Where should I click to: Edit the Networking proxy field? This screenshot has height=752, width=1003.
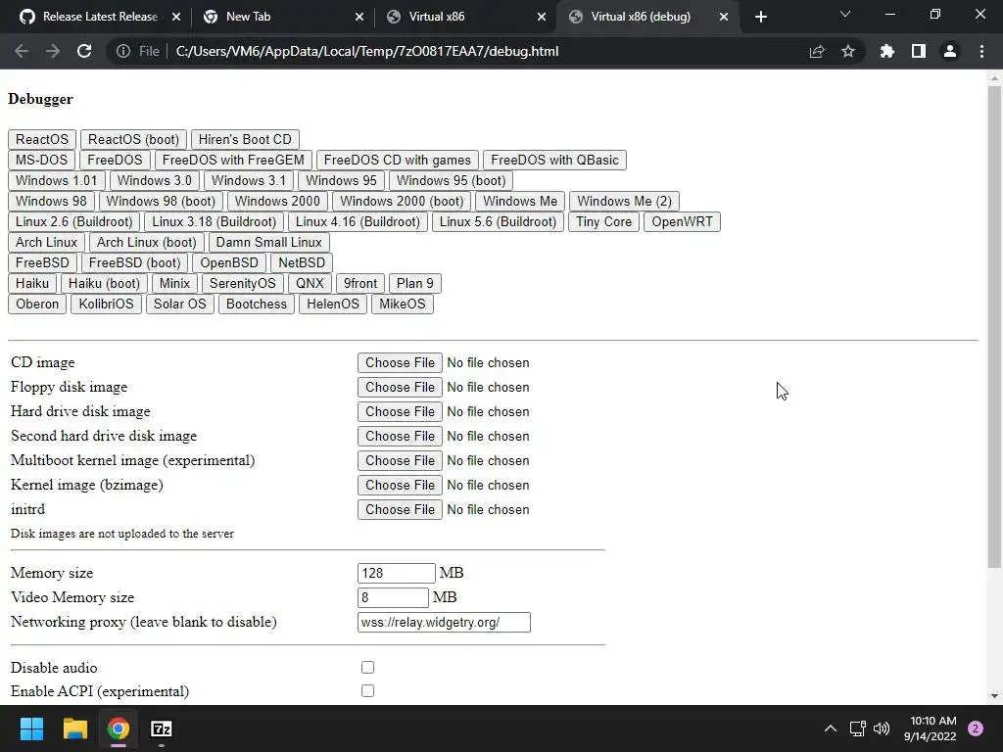444,622
